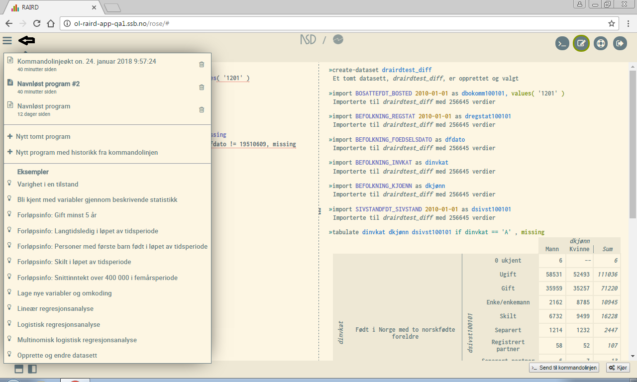Image resolution: width=637 pixels, height=382 pixels.
Task: Delete Navnløst program #2 using trash icon
Action: tap(202, 88)
